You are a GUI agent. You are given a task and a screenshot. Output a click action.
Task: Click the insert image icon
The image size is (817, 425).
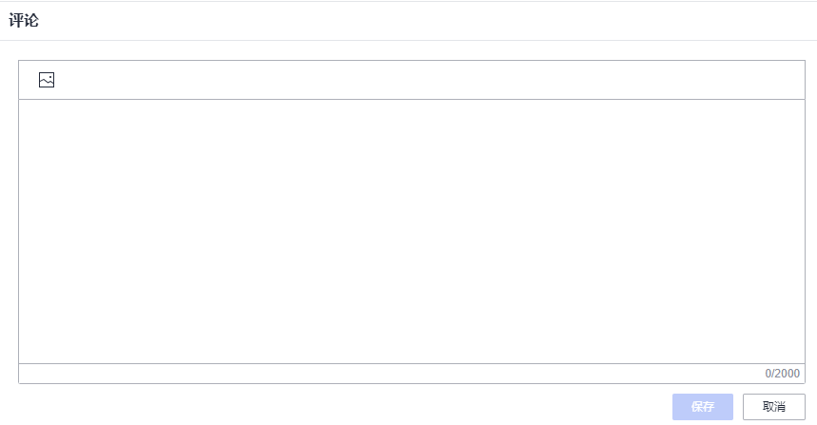[47, 81]
